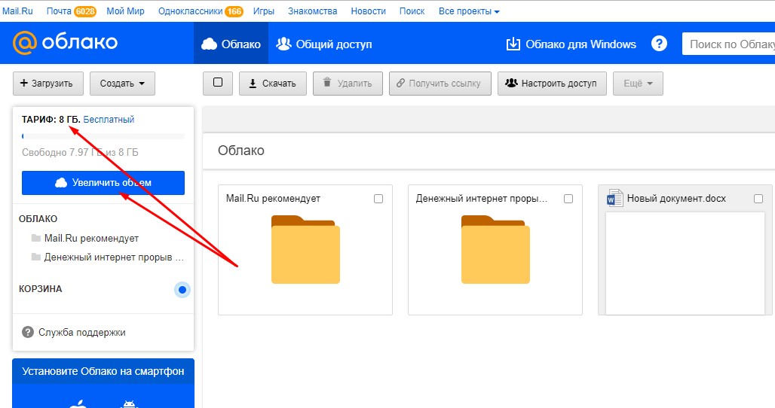Open the Создать dropdown
The width and height of the screenshot is (775, 408).
coord(122,84)
